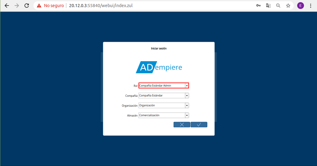Bookmark this page with the star icon
The width and height of the screenshot is (317, 166).
click(288, 6)
